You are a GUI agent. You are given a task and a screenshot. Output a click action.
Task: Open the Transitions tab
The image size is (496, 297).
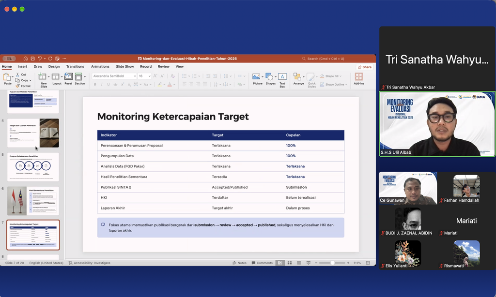[x=75, y=67]
